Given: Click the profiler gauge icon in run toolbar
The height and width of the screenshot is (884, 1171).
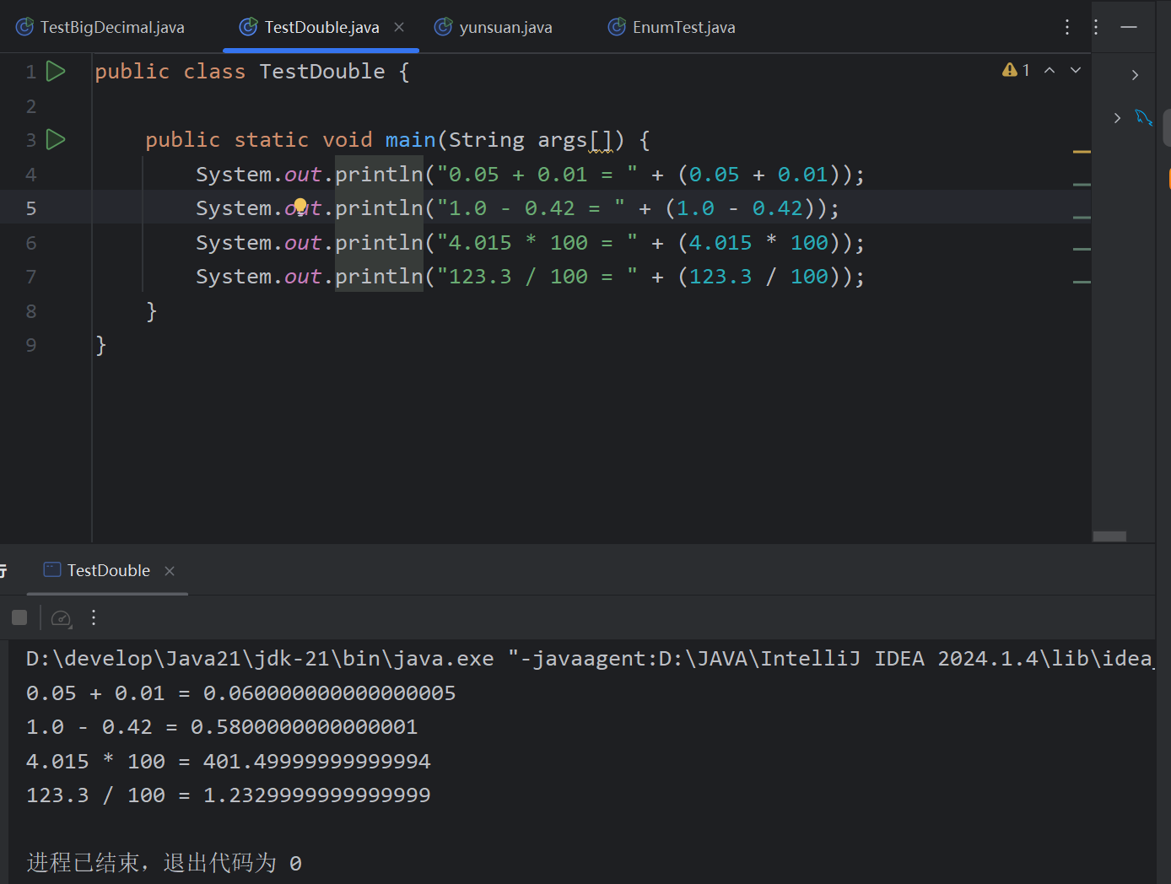Looking at the screenshot, I should (x=61, y=618).
